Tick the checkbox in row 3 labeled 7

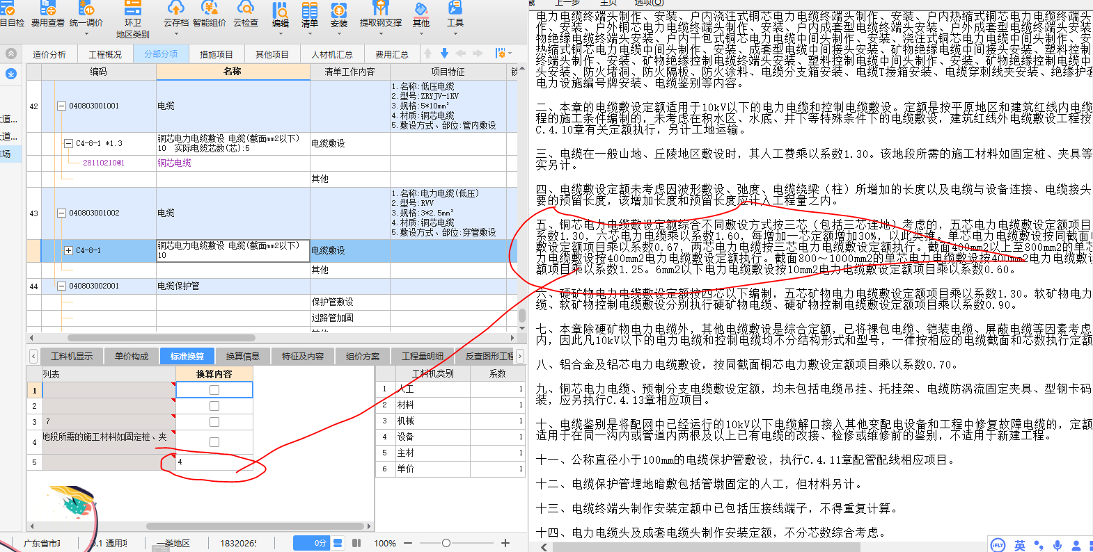pos(214,422)
